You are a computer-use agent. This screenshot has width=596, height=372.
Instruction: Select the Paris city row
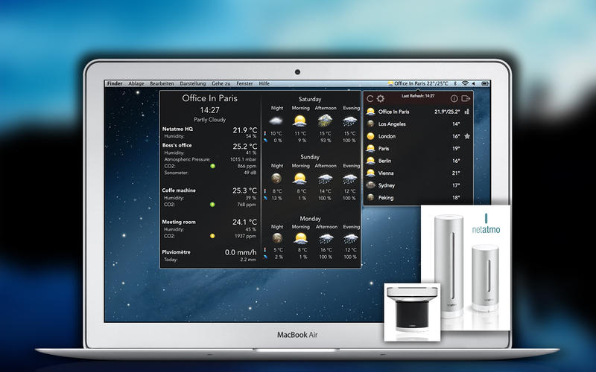(418, 148)
